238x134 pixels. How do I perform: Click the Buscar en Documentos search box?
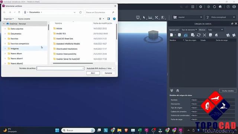[100, 12]
